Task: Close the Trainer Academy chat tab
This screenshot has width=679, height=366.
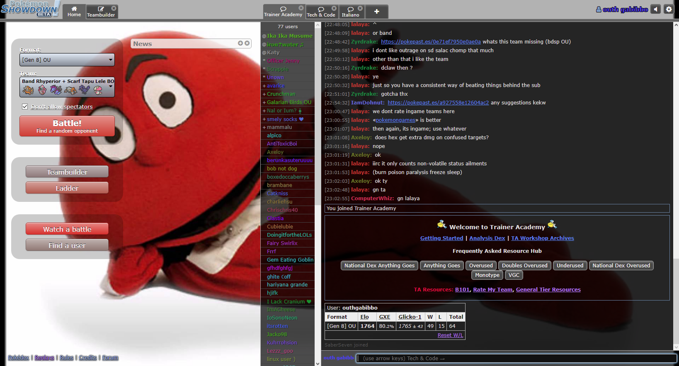Action: pyautogui.click(x=301, y=8)
